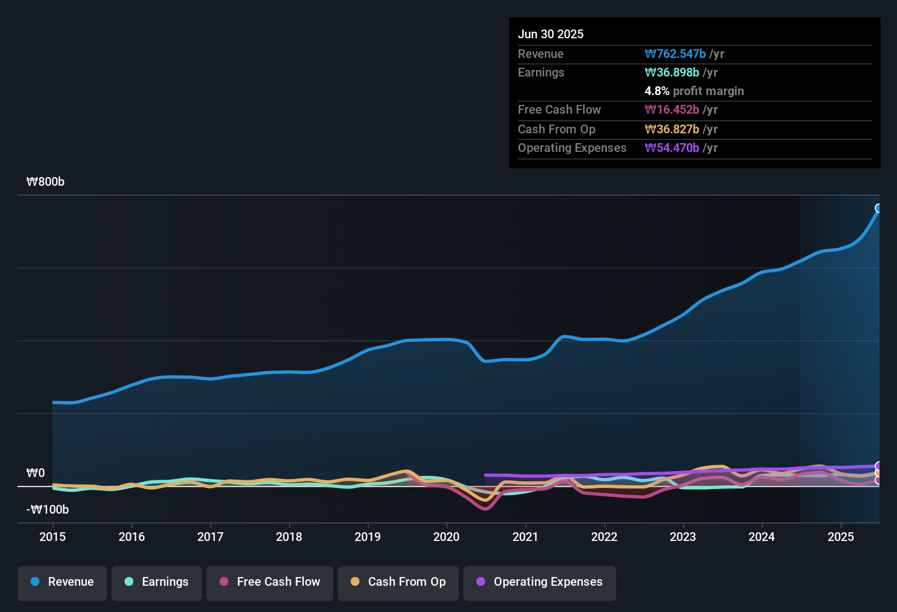Screen dimensions: 897x612
Task: Click the ₩762.547b revenue figure link
Action: (676, 54)
